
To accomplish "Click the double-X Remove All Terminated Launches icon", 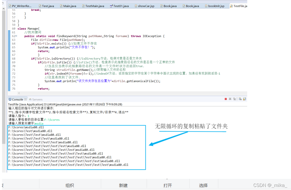I will (234, 99).
